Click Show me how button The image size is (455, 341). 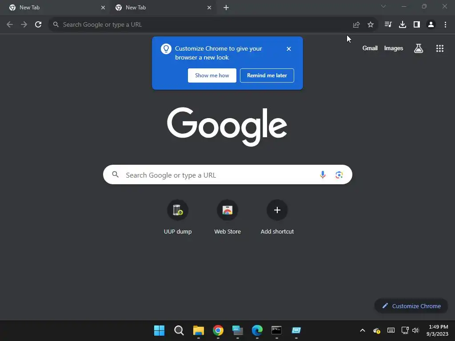pos(212,75)
